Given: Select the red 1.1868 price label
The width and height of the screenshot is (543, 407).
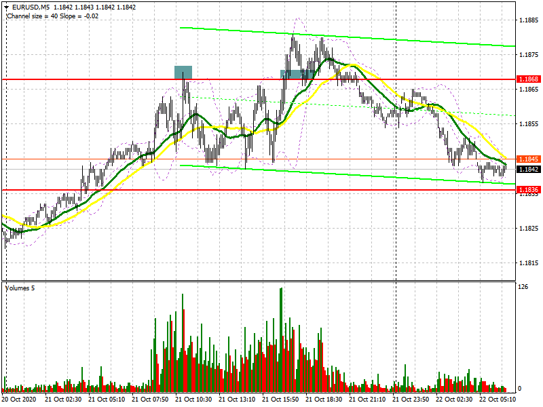Looking at the screenshot, I should 529,79.
